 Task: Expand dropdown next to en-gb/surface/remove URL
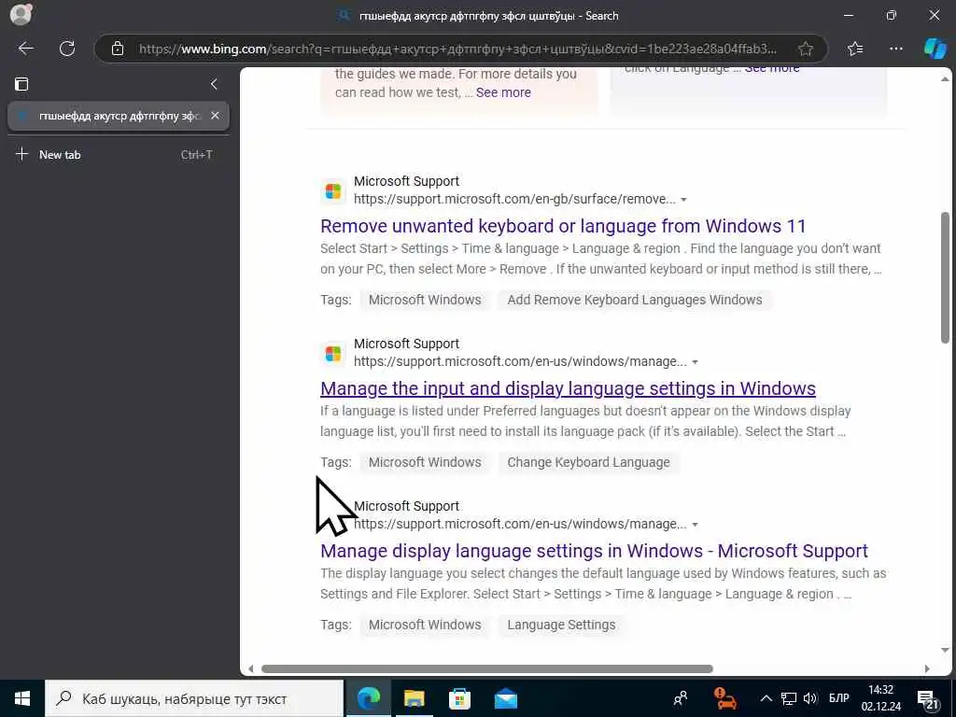[x=683, y=200]
